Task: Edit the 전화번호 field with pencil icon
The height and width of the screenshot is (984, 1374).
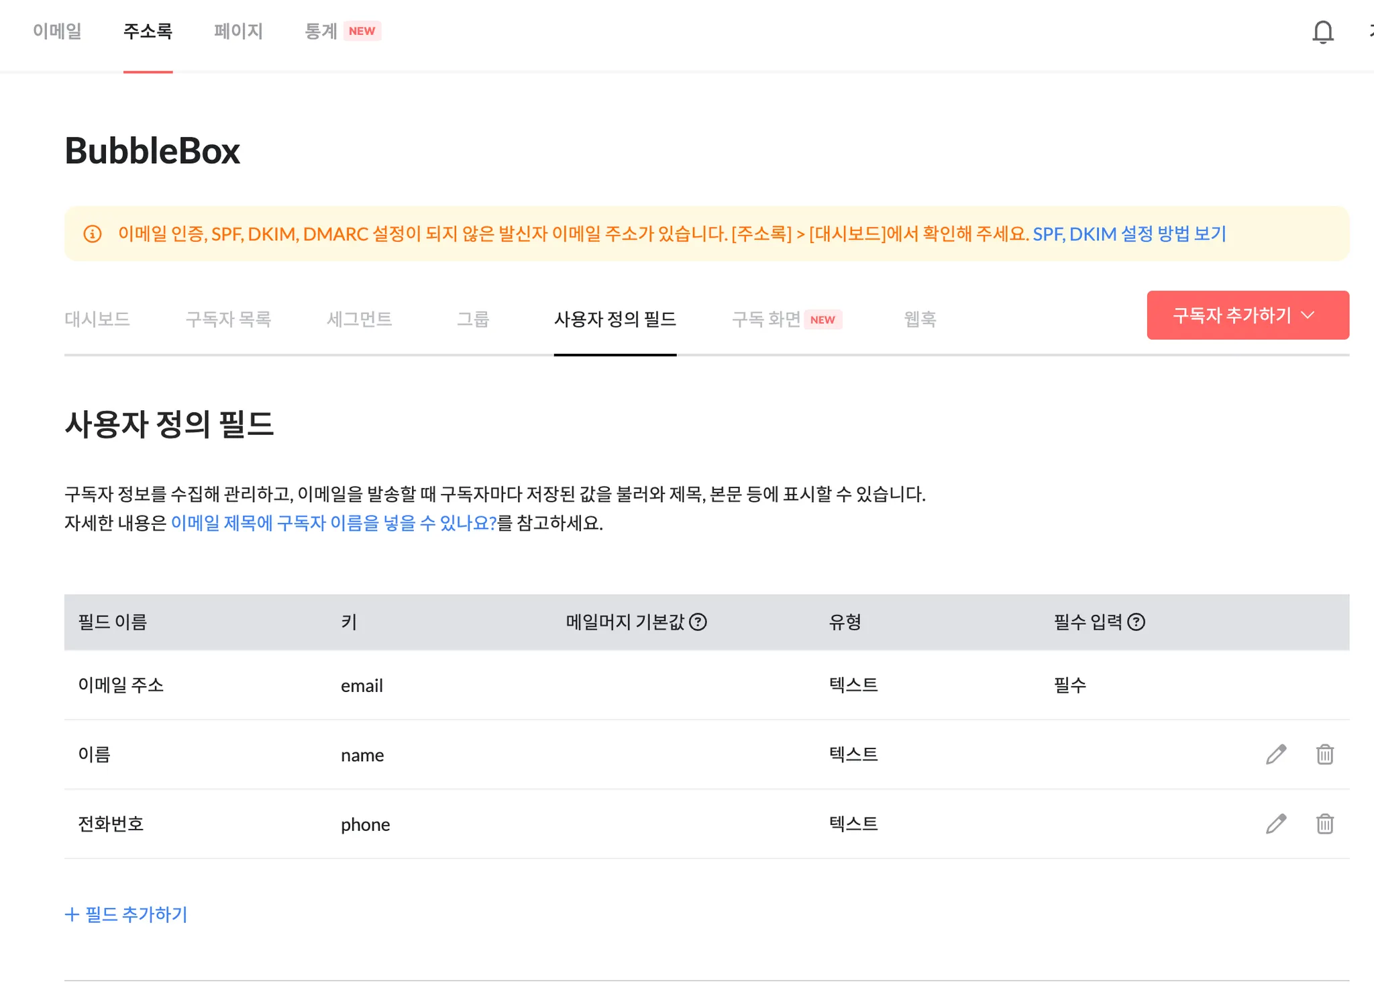Action: [x=1275, y=824]
